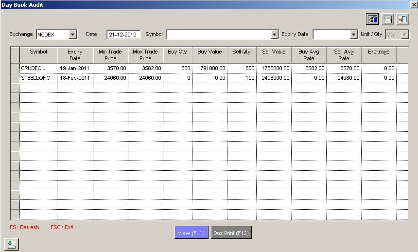This screenshot has width=418, height=252.
Task: Click the Symbol column header
Action: tap(38, 52)
